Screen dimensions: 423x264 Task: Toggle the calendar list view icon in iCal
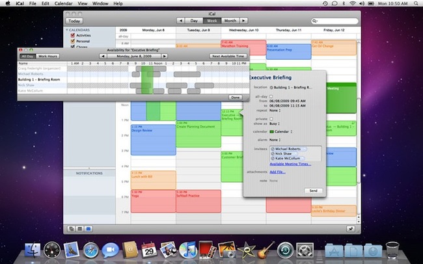point(72,229)
